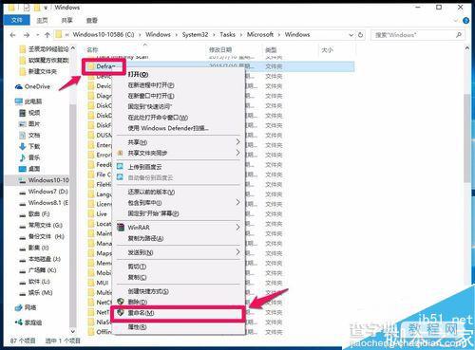The height and width of the screenshot is (350, 475).
Task: Open the 音乐 folder in sidebar
Action: click(29, 157)
